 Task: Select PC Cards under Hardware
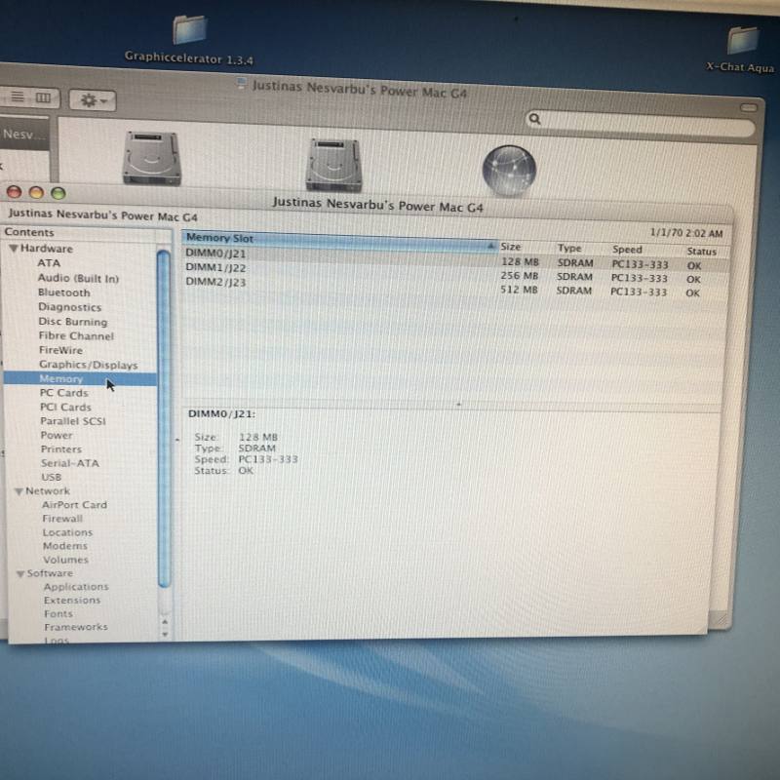click(x=63, y=393)
